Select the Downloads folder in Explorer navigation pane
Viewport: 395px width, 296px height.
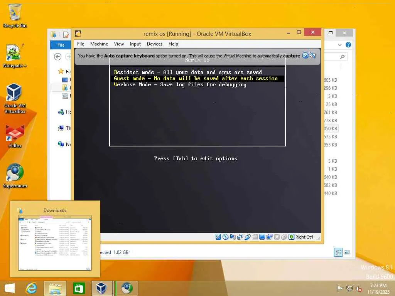tap(65, 87)
